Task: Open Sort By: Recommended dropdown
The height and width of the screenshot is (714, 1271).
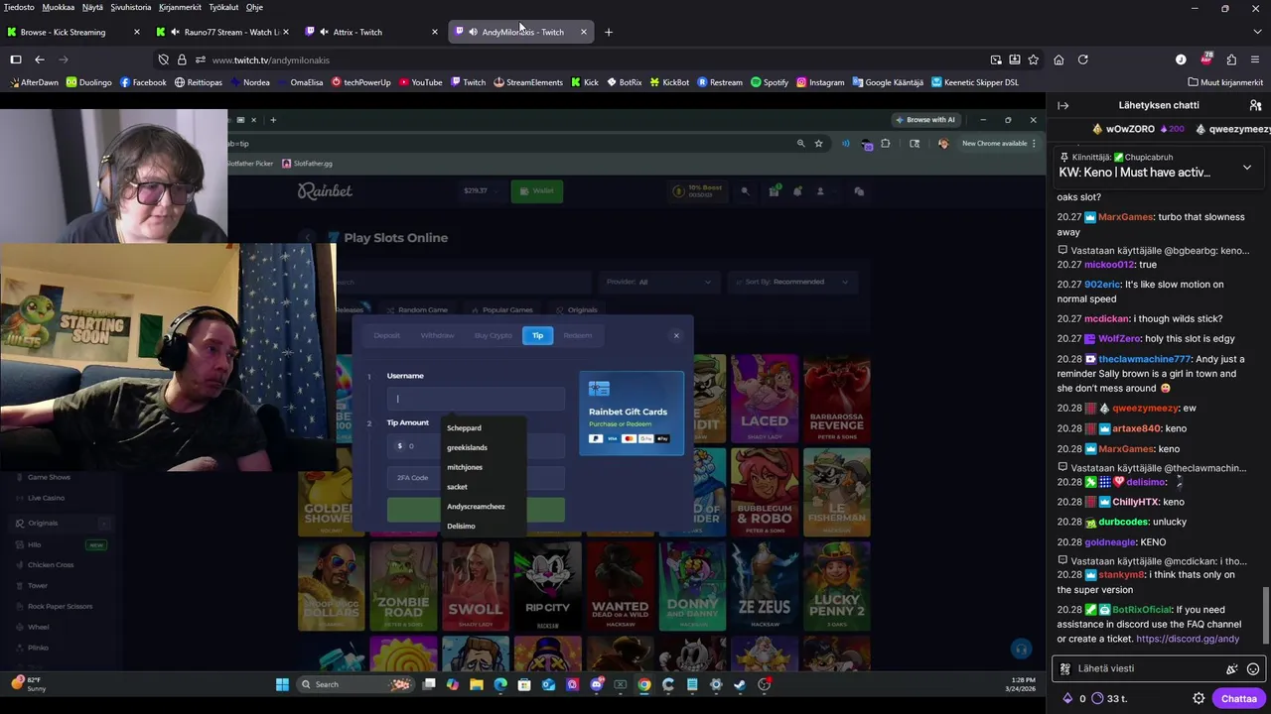Action: click(x=793, y=282)
